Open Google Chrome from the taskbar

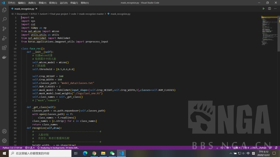click(94, 153)
